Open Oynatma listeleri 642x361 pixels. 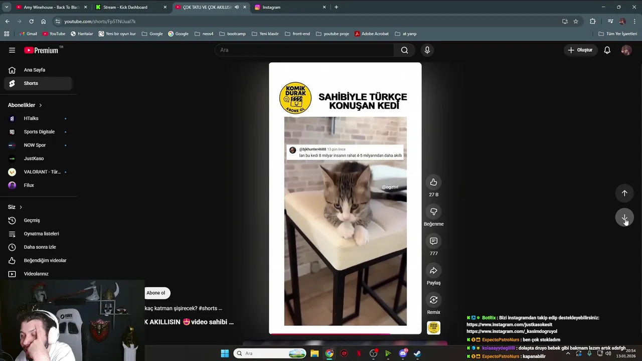38,234
